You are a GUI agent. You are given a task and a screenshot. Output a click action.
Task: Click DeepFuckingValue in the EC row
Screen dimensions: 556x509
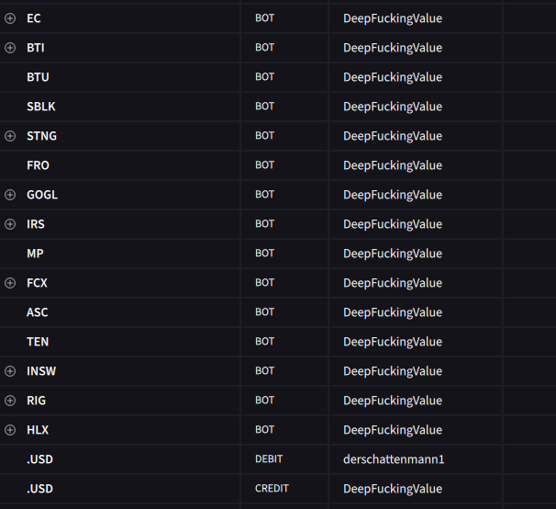[x=393, y=18]
